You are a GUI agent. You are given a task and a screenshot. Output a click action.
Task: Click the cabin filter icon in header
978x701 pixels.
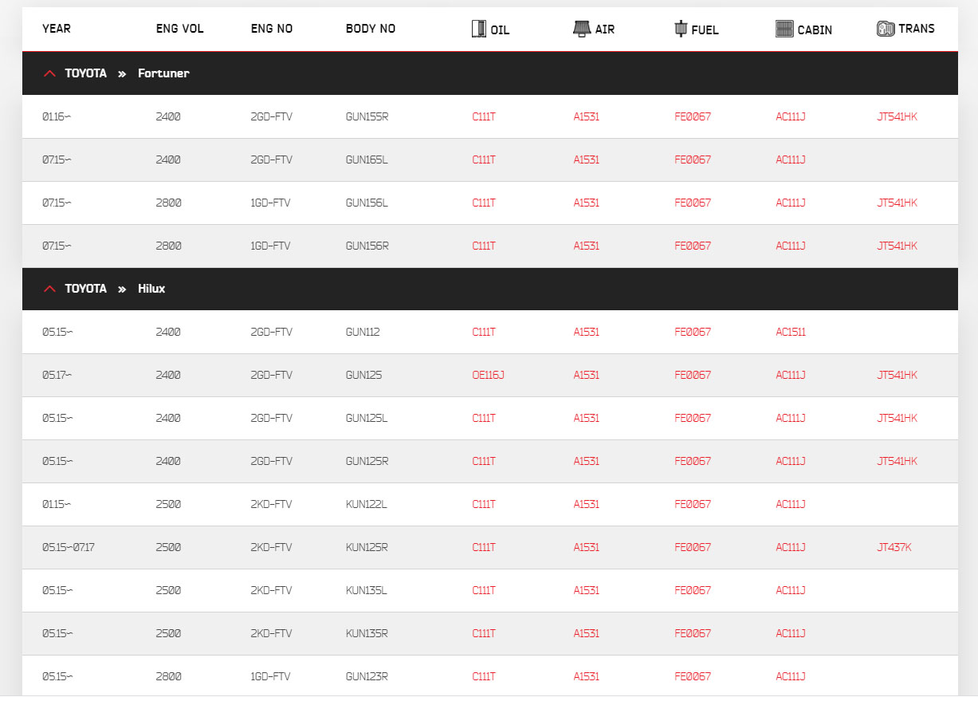784,29
